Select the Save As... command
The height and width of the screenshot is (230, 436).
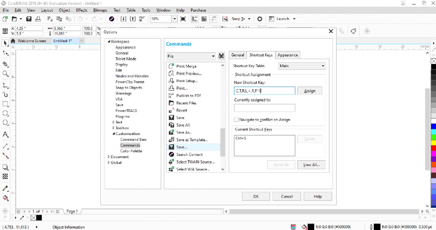point(184,132)
